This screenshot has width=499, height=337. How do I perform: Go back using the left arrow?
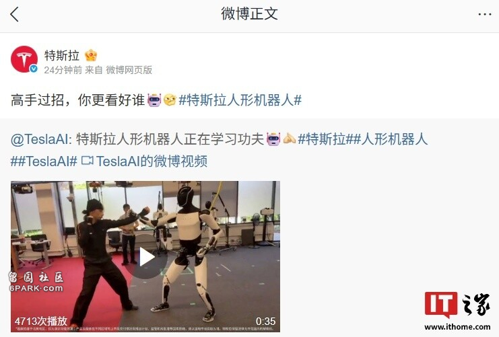(x=14, y=15)
